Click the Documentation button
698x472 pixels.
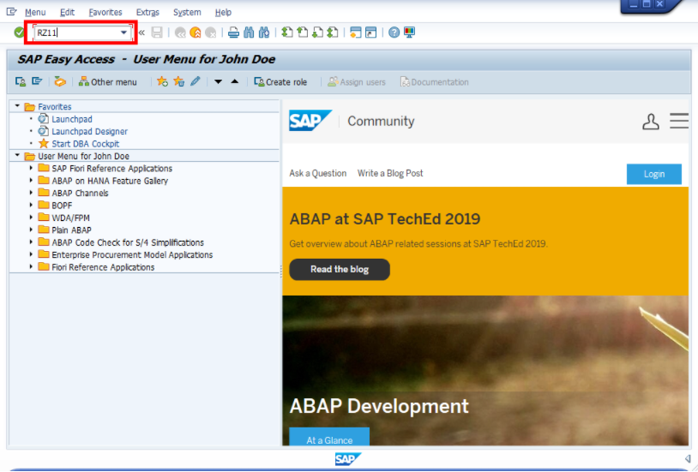coord(435,82)
